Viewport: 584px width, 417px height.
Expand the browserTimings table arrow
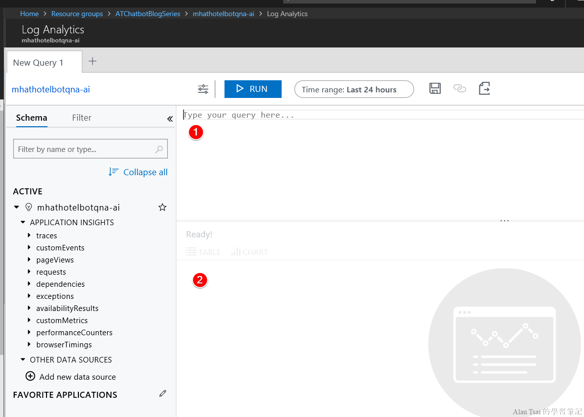tap(29, 344)
